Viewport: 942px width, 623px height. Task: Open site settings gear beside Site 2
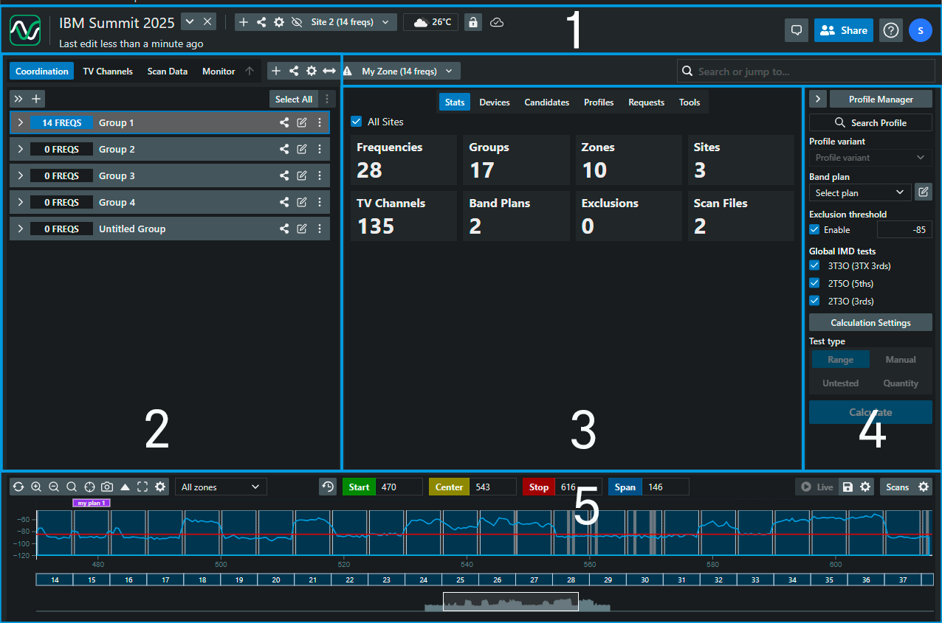point(279,22)
